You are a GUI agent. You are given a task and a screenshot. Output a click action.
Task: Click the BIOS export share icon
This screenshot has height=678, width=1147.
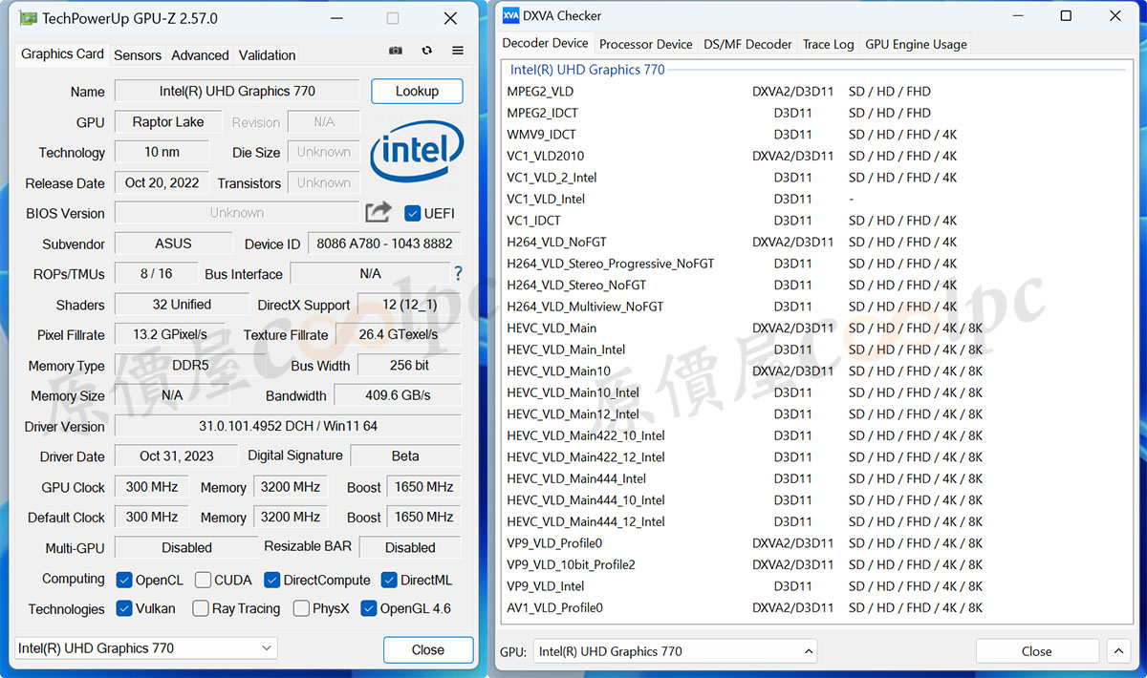click(x=379, y=212)
